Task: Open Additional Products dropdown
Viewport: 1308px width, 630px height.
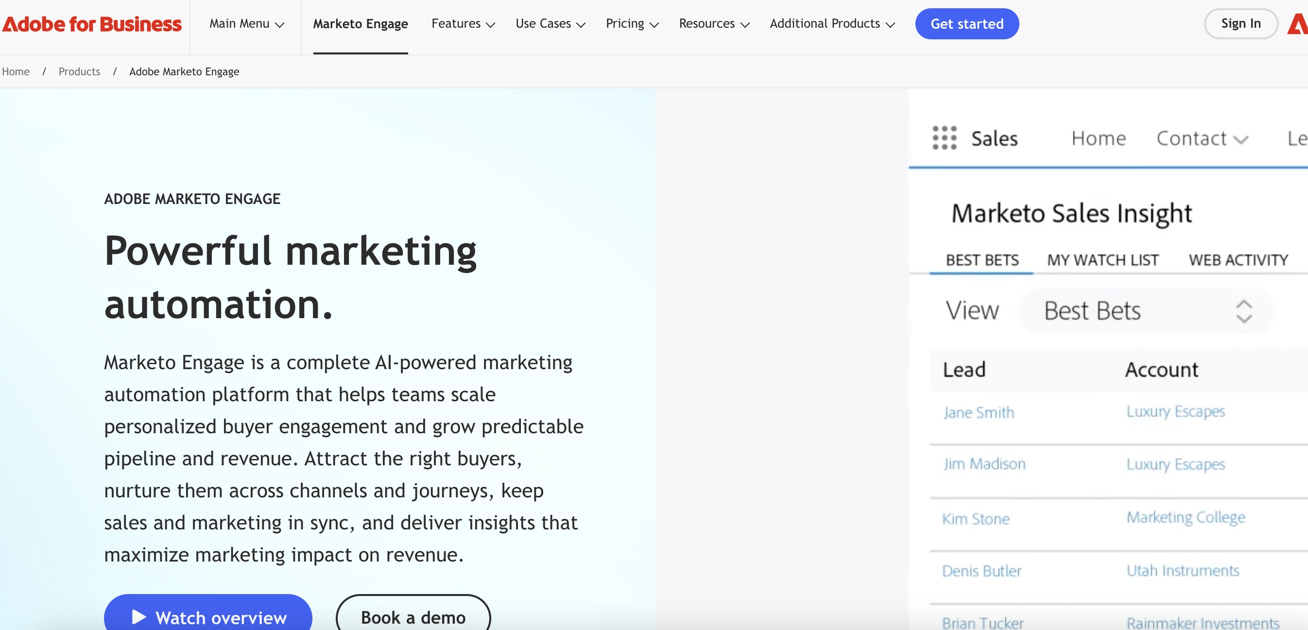Action: point(832,24)
